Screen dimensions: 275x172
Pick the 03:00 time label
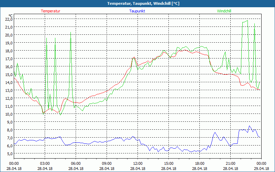(x=45, y=163)
